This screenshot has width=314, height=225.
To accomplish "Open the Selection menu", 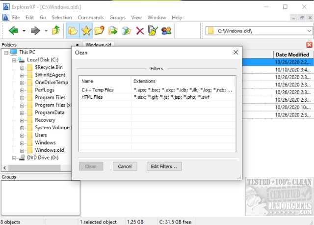I will point(62,17).
